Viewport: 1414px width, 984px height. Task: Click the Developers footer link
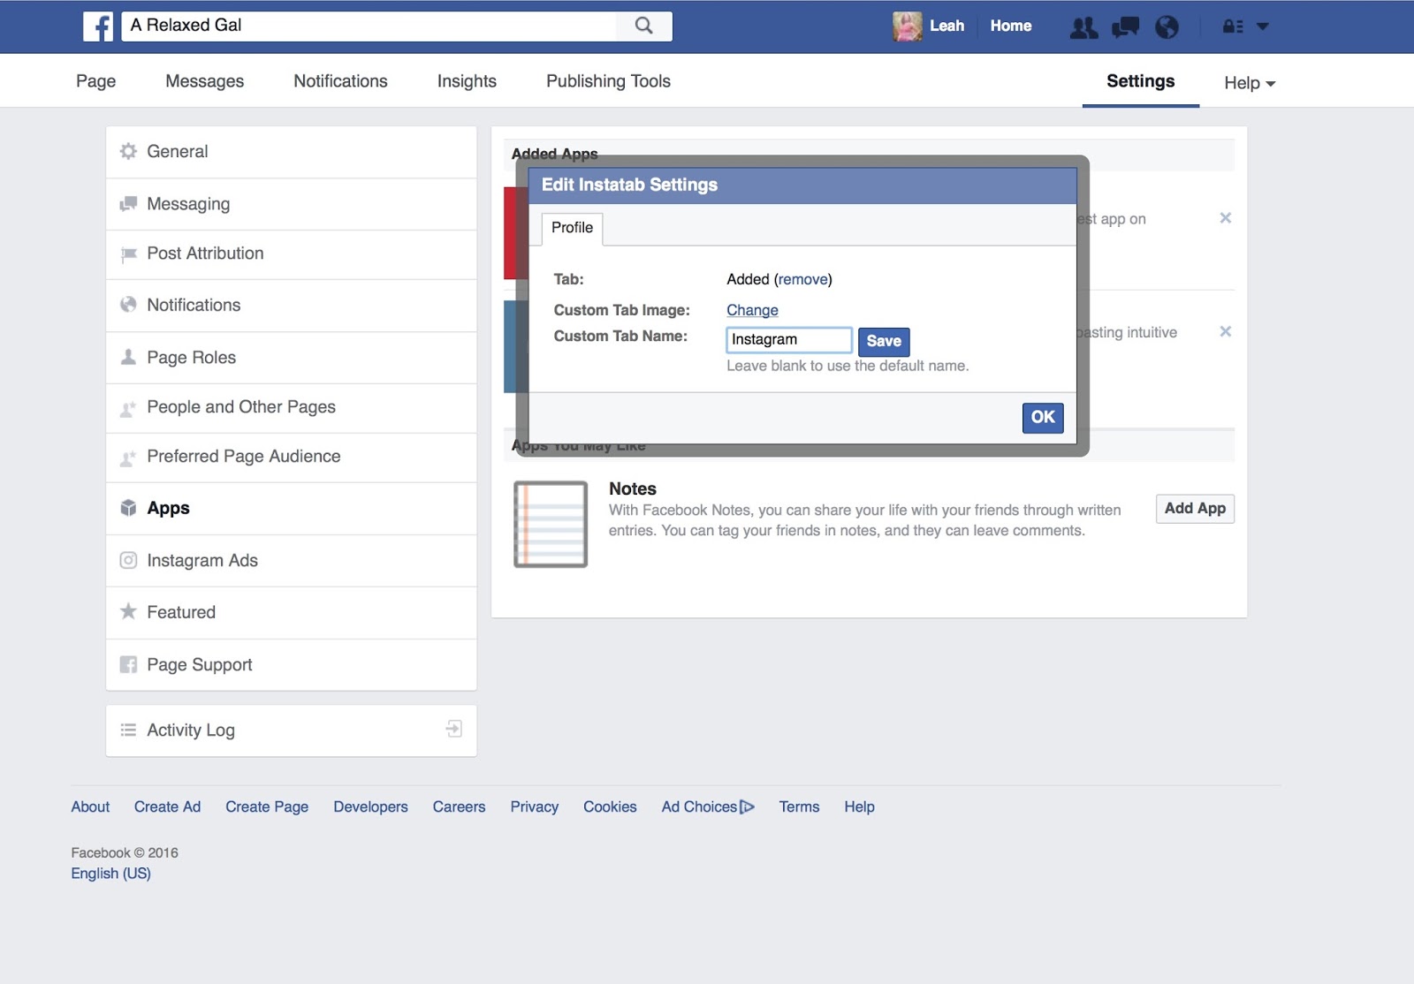point(370,806)
